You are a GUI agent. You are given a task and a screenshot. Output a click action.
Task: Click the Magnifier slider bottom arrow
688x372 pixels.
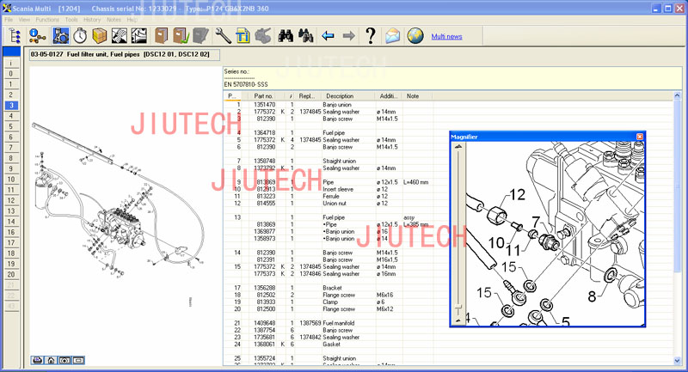[x=458, y=320]
